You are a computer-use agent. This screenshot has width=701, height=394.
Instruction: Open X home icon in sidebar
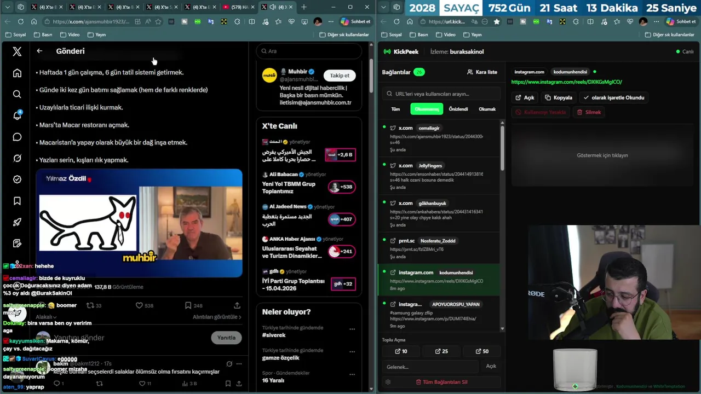[17, 73]
